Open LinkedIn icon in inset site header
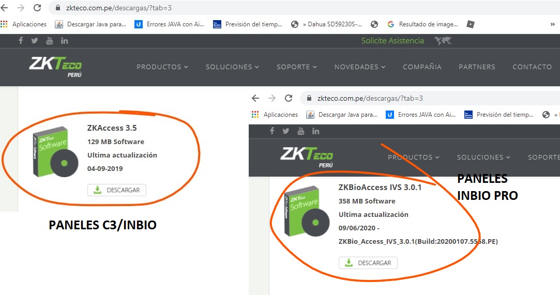560x298 pixels. [x=316, y=131]
